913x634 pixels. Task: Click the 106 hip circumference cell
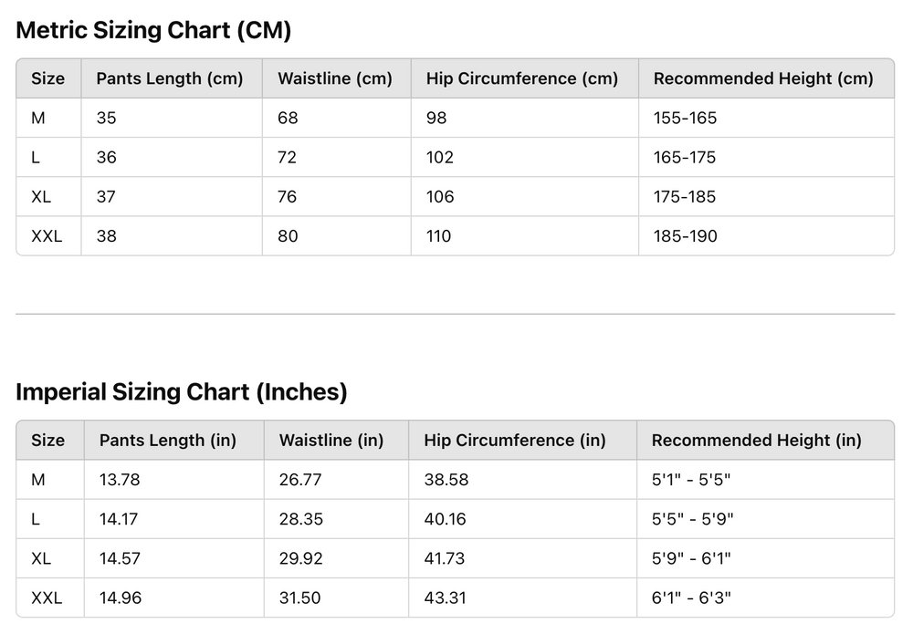[440, 197]
